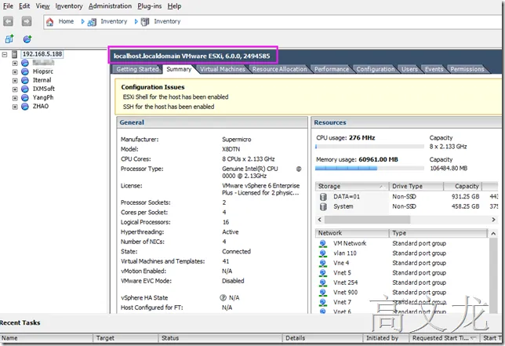
Task: Click the System datastore icon
Action: [x=323, y=206]
